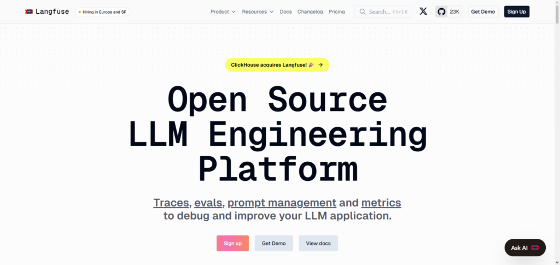Follow the Traces underlined link
Image resolution: width=560 pixels, height=265 pixels.
pos(171,203)
